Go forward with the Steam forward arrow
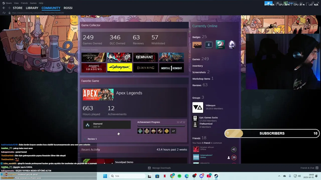This screenshot has width=321, height=180. (x=9, y=8)
